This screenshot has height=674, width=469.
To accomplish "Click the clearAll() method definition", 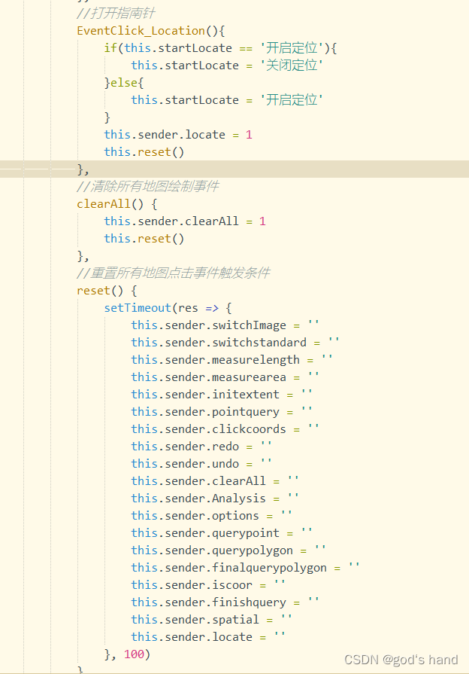I will tap(110, 204).
